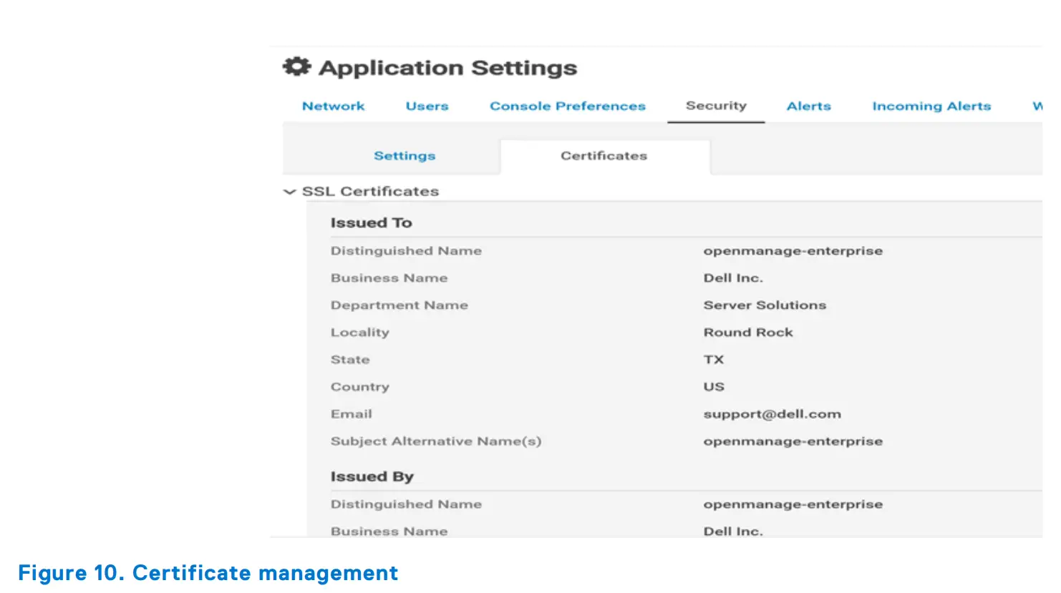Expand the SSL Certificates disclosure chevron

pos(289,191)
